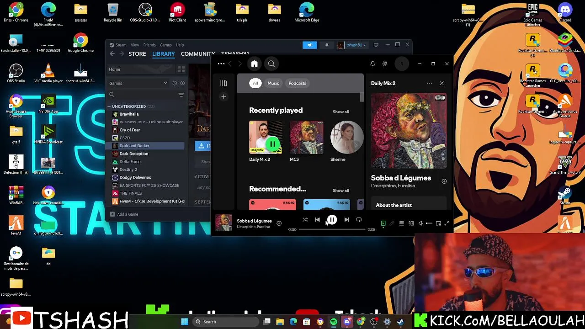Open About the artist section
Image resolution: width=585 pixels, height=329 pixels.
click(394, 205)
